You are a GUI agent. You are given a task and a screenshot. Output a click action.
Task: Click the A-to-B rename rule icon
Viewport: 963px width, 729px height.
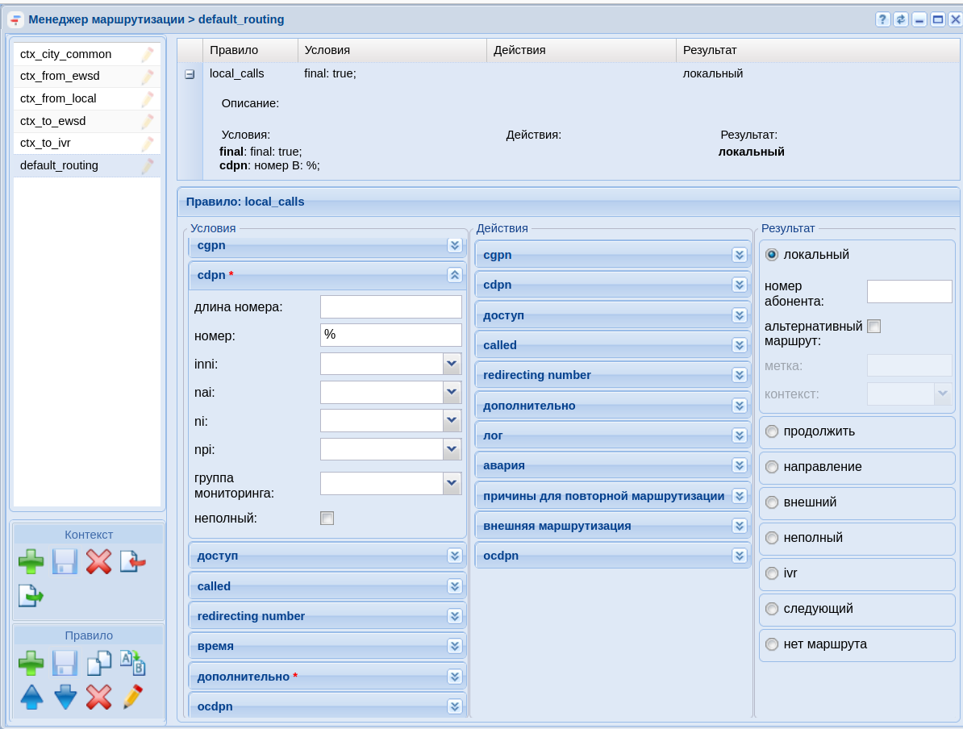[133, 663]
